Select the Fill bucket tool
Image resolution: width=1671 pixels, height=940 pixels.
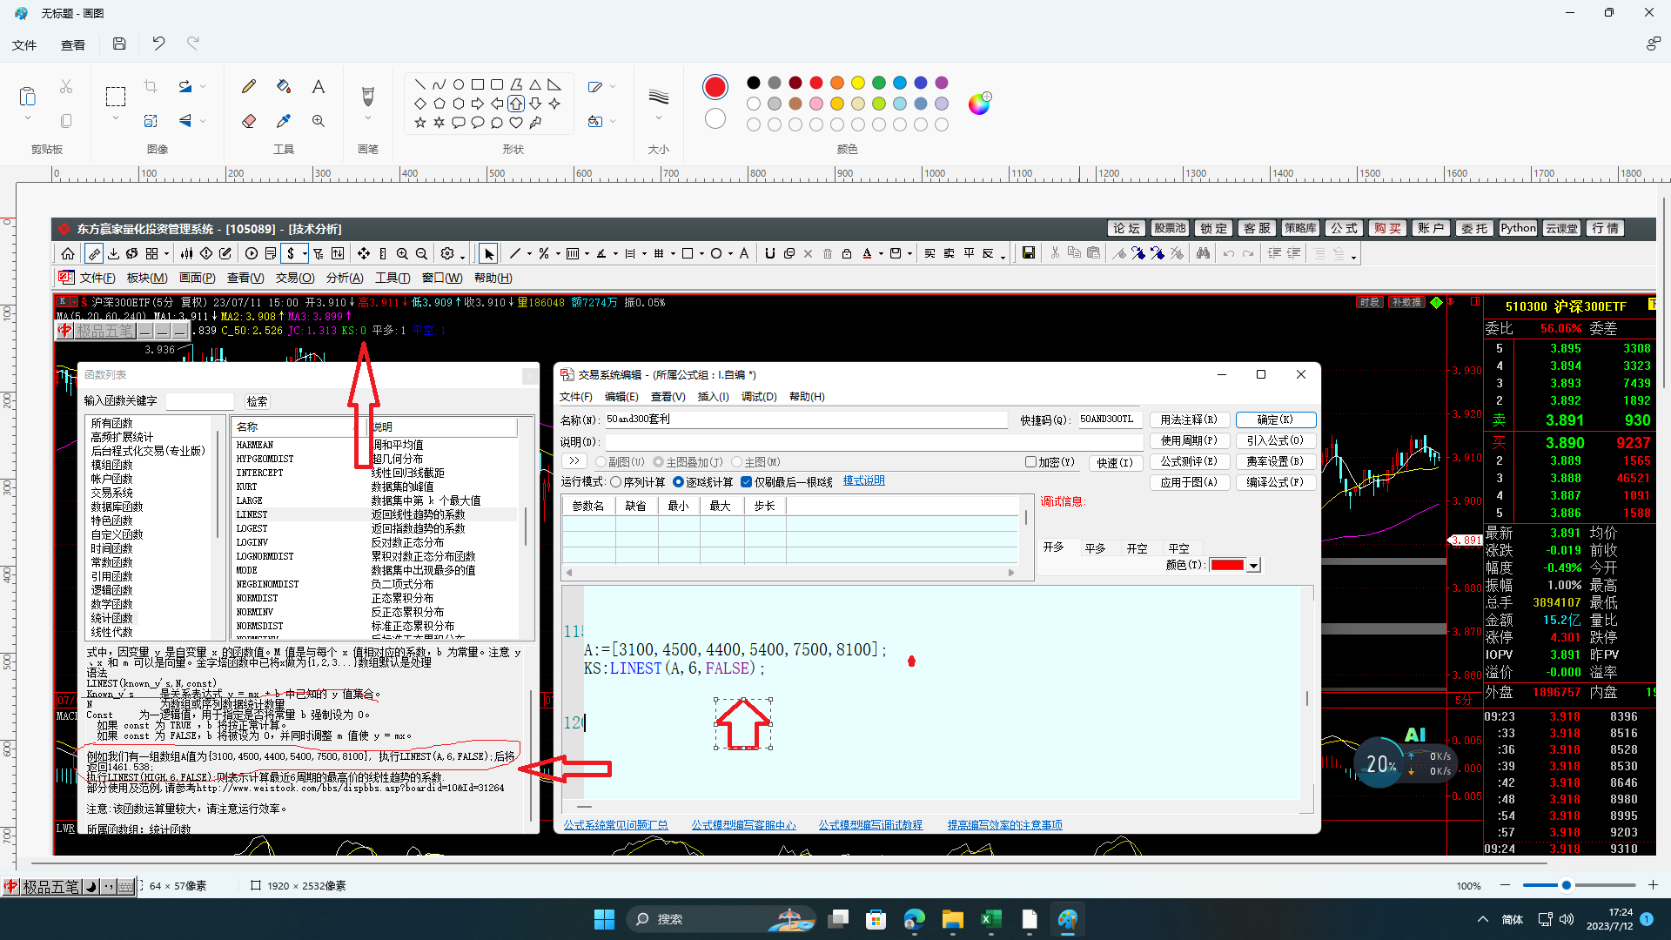pos(284,86)
